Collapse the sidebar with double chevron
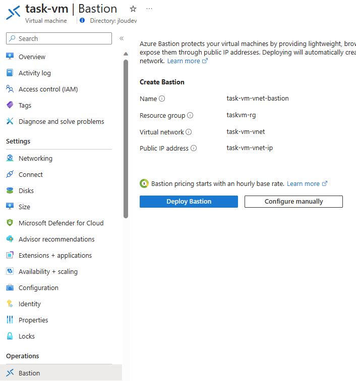Viewport: 356px width, 381px height. click(x=122, y=38)
